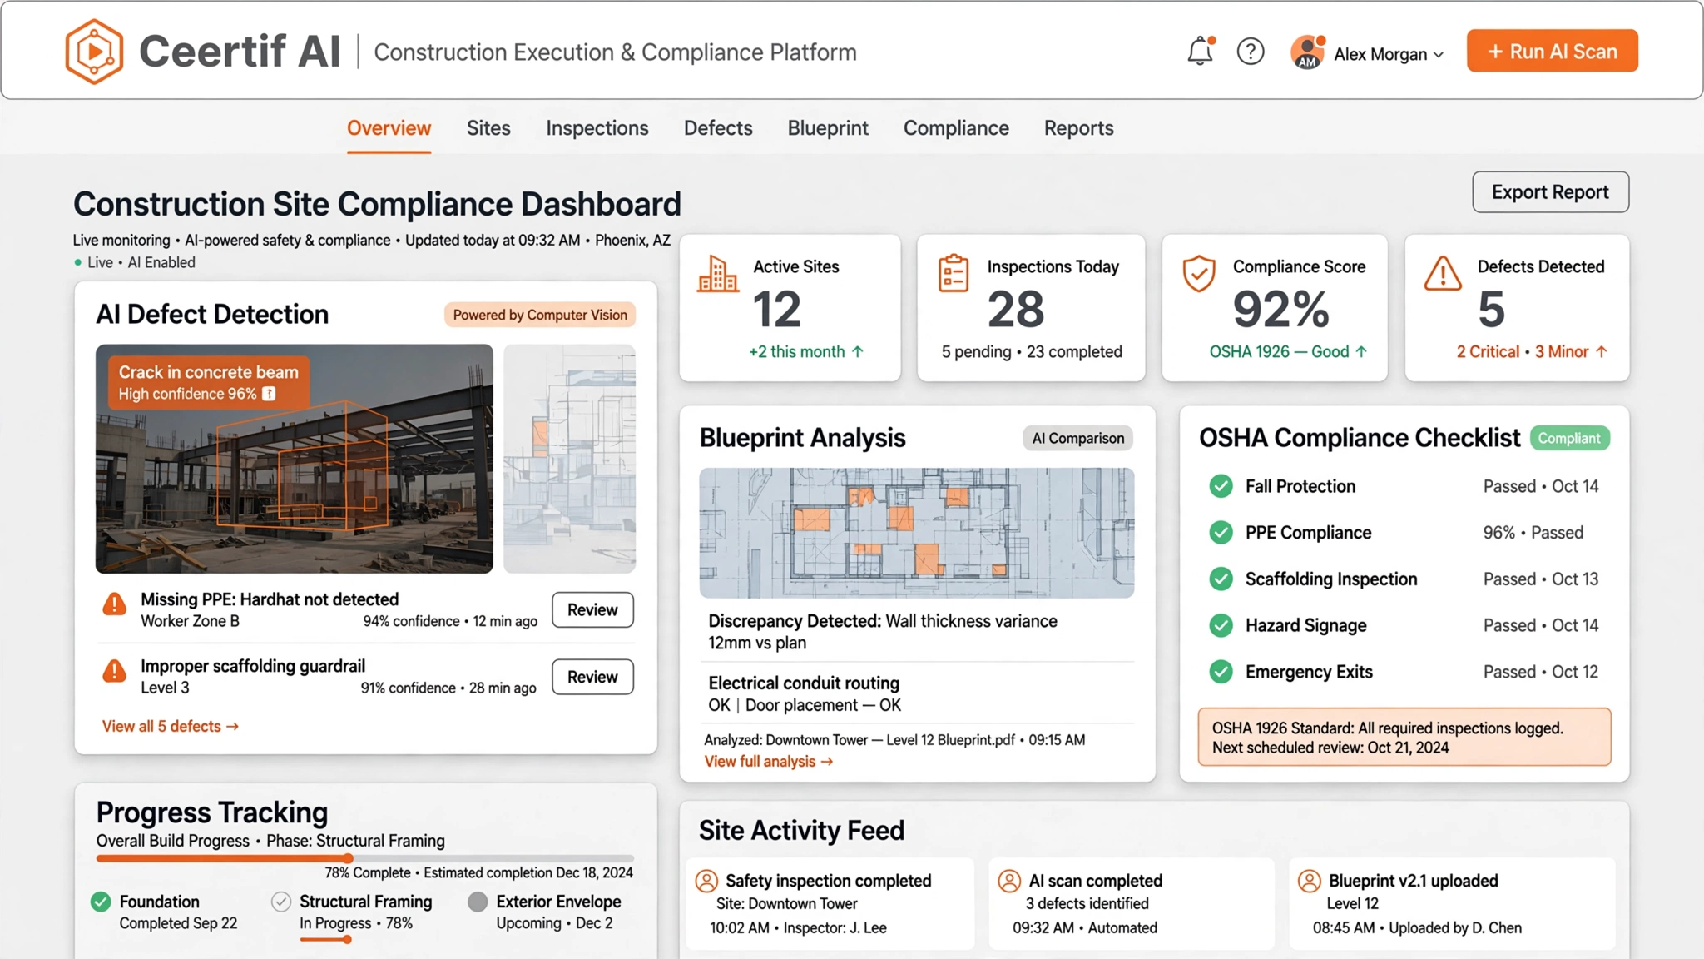
Task: Open the Blueprint Analysis floor plan image
Action: pos(916,533)
